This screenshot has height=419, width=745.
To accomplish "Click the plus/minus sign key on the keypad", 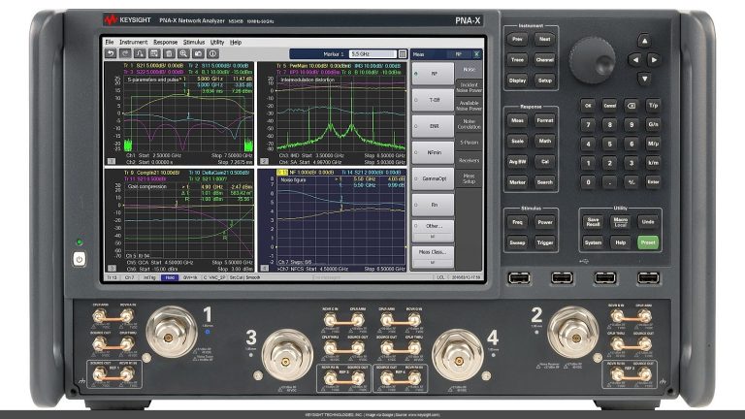I will click(x=632, y=182).
